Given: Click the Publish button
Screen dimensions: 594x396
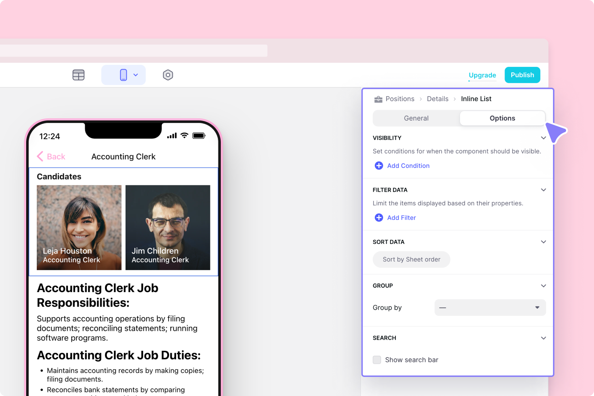Looking at the screenshot, I should coord(522,75).
